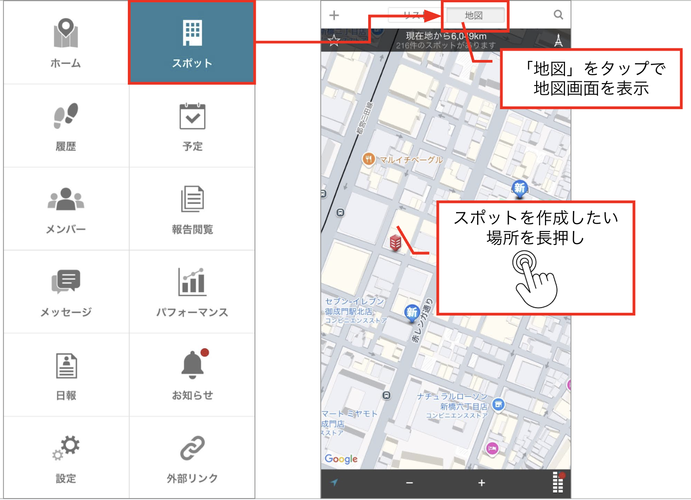Open the 報告閲覧 document tile
The height and width of the screenshot is (500, 691).
click(x=192, y=209)
